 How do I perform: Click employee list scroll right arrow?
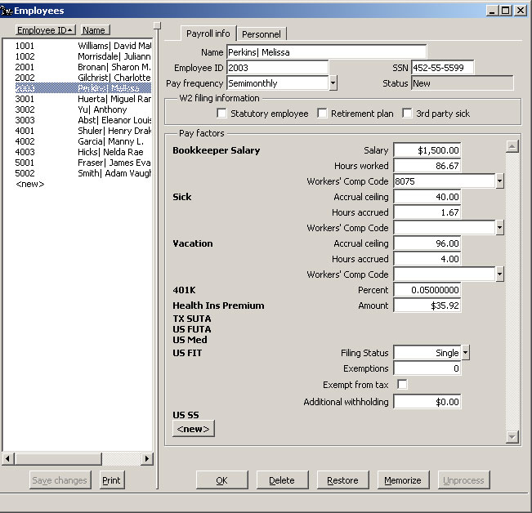(146, 459)
